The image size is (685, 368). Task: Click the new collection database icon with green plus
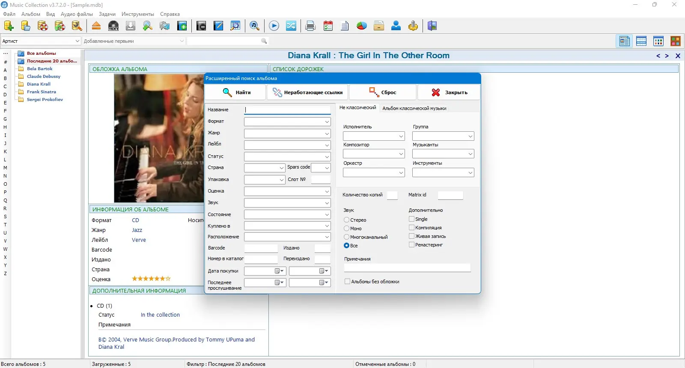pyautogui.click(x=9, y=26)
